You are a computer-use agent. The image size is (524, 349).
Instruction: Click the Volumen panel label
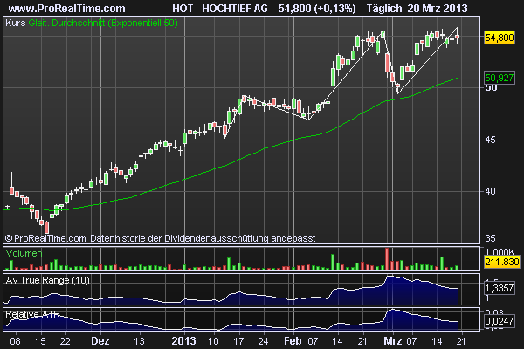pyautogui.click(x=24, y=253)
